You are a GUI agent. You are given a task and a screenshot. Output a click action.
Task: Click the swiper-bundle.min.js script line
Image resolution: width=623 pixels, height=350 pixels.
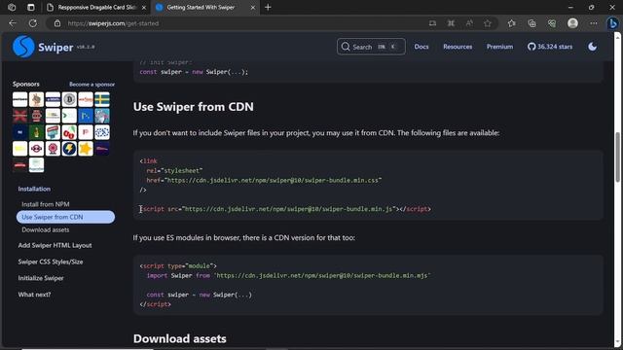point(285,209)
